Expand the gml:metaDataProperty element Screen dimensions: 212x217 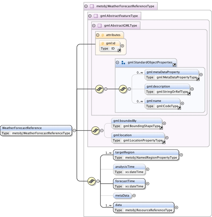(201, 75)
